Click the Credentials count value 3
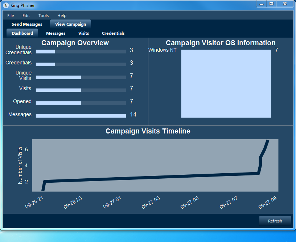Image resolution: width=296 pixels, height=242 pixels. (131, 63)
